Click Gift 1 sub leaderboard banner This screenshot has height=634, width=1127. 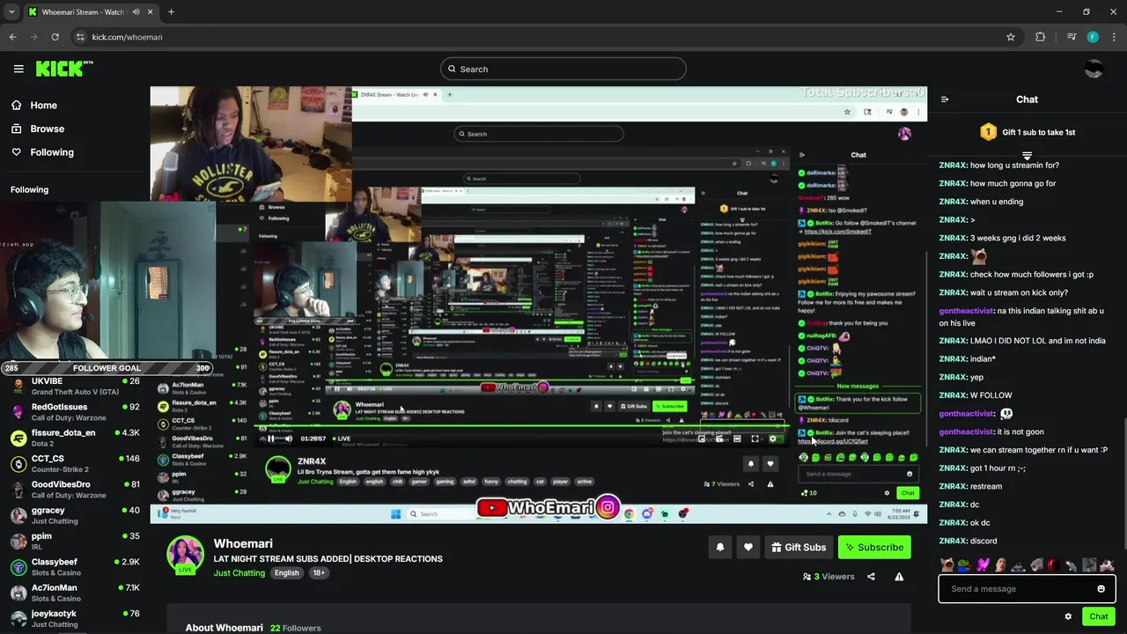pyautogui.click(x=1027, y=132)
